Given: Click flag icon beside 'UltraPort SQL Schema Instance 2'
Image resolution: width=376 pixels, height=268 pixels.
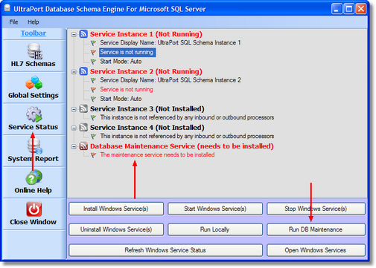Looking at the screenshot, I should [x=93, y=80].
